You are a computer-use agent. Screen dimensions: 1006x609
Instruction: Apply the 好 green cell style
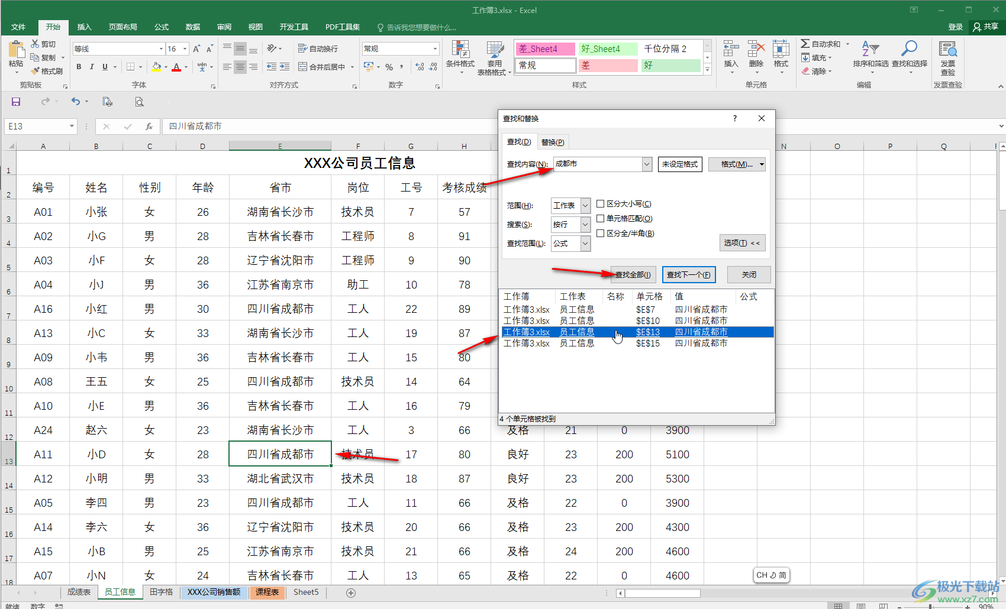670,65
